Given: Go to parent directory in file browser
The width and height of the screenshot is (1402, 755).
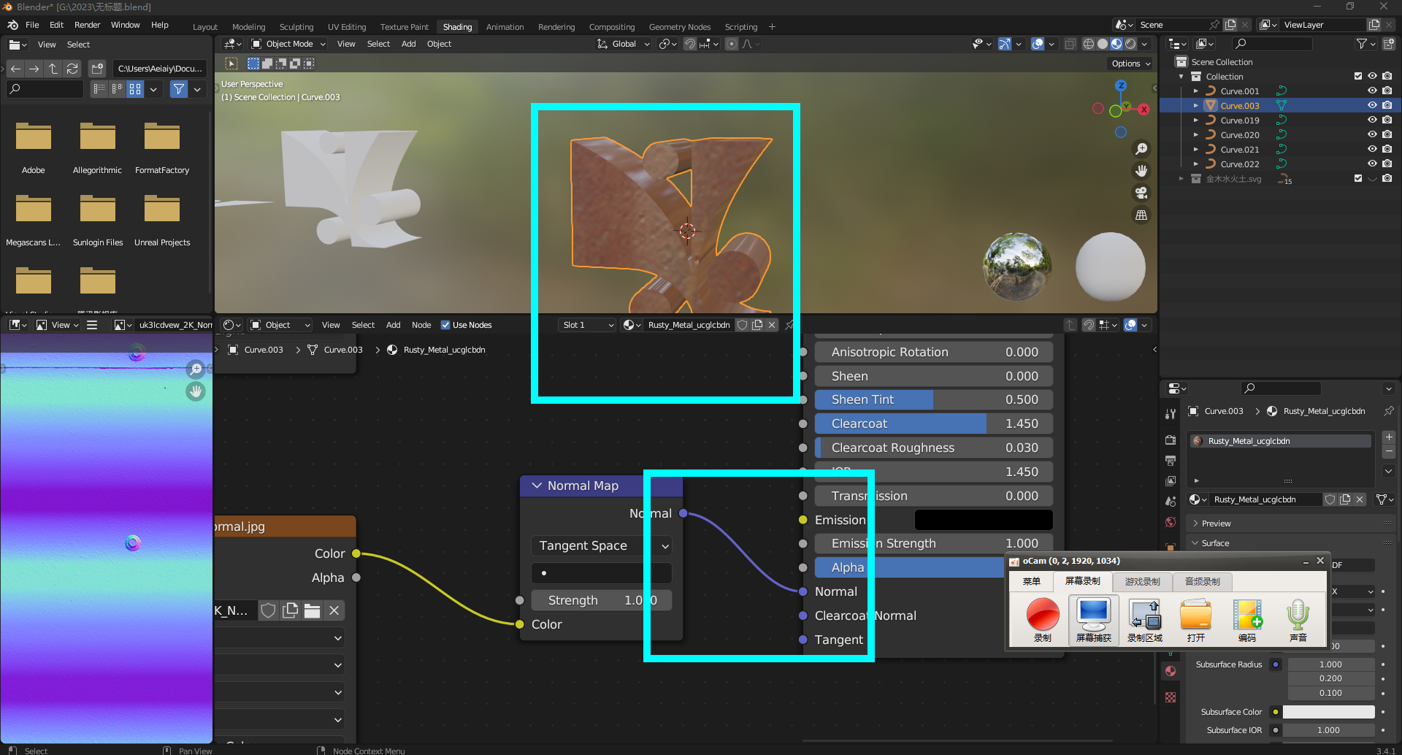Looking at the screenshot, I should 53,69.
